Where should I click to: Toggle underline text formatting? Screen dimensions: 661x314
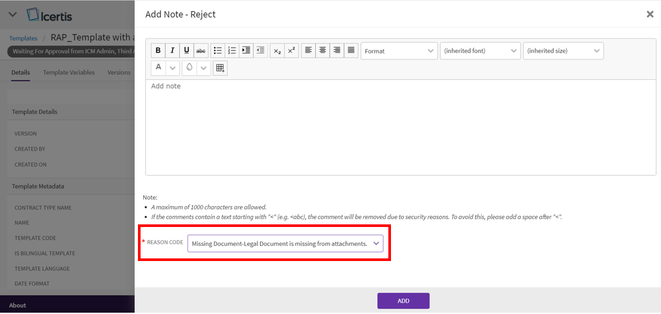coord(186,51)
